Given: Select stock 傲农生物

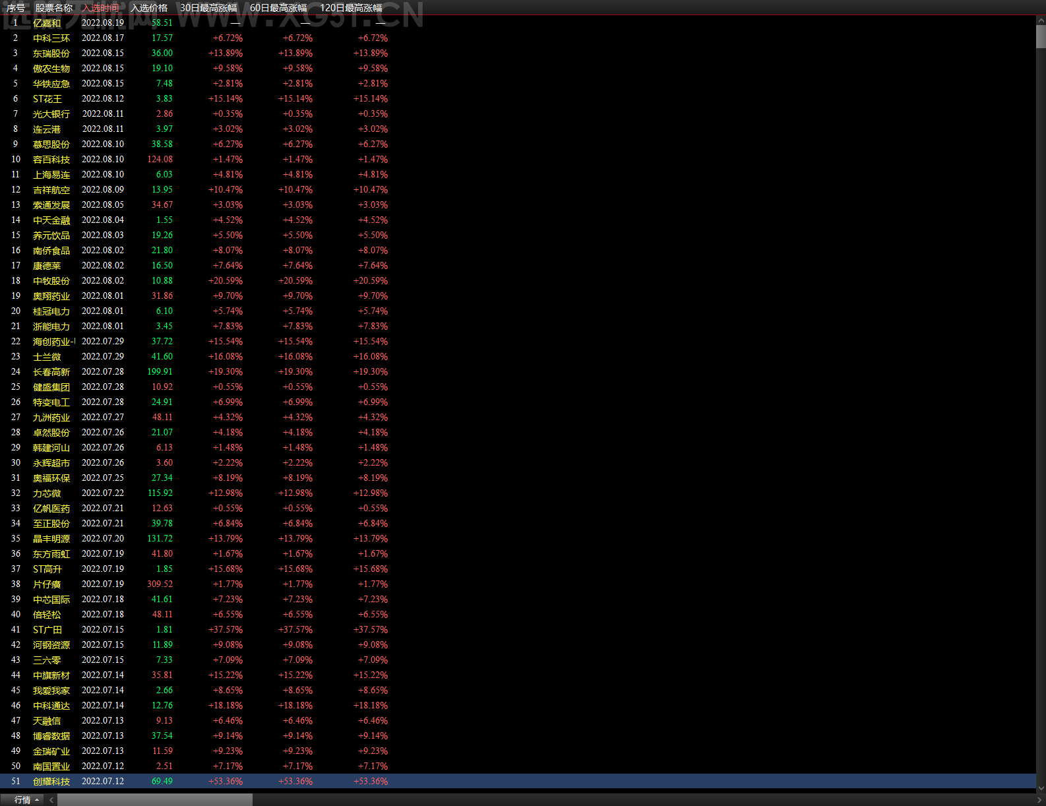Looking at the screenshot, I should pyautogui.click(x=51, y=69).
